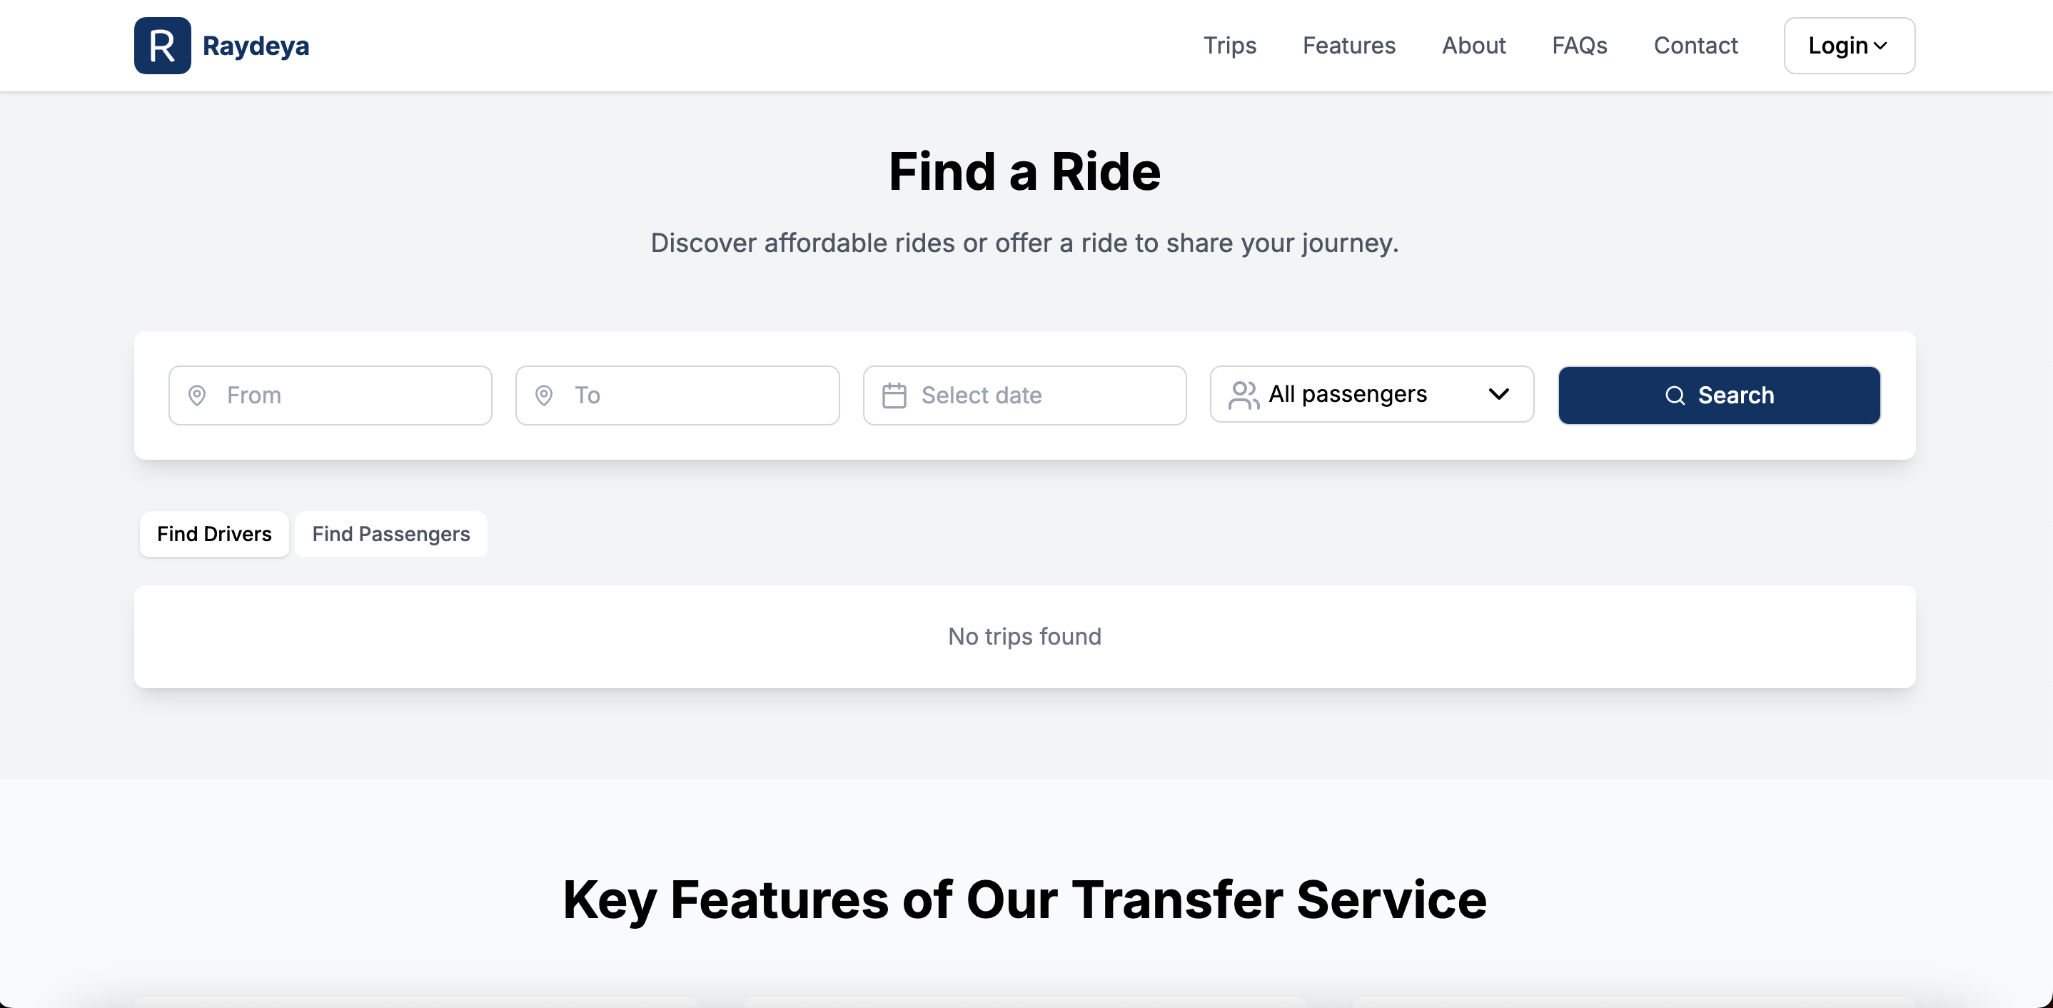Navigate to the FAQs link

pyautogui.click(x=1579, y=46)
